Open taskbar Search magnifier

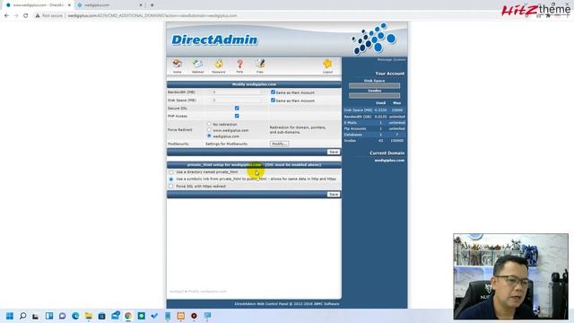point(22,316)
